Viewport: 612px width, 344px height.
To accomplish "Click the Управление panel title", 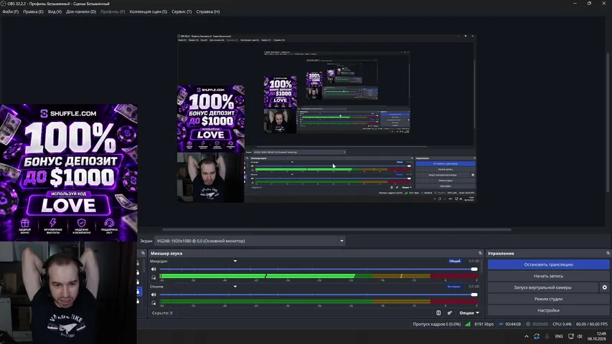I will coord(501,254).
